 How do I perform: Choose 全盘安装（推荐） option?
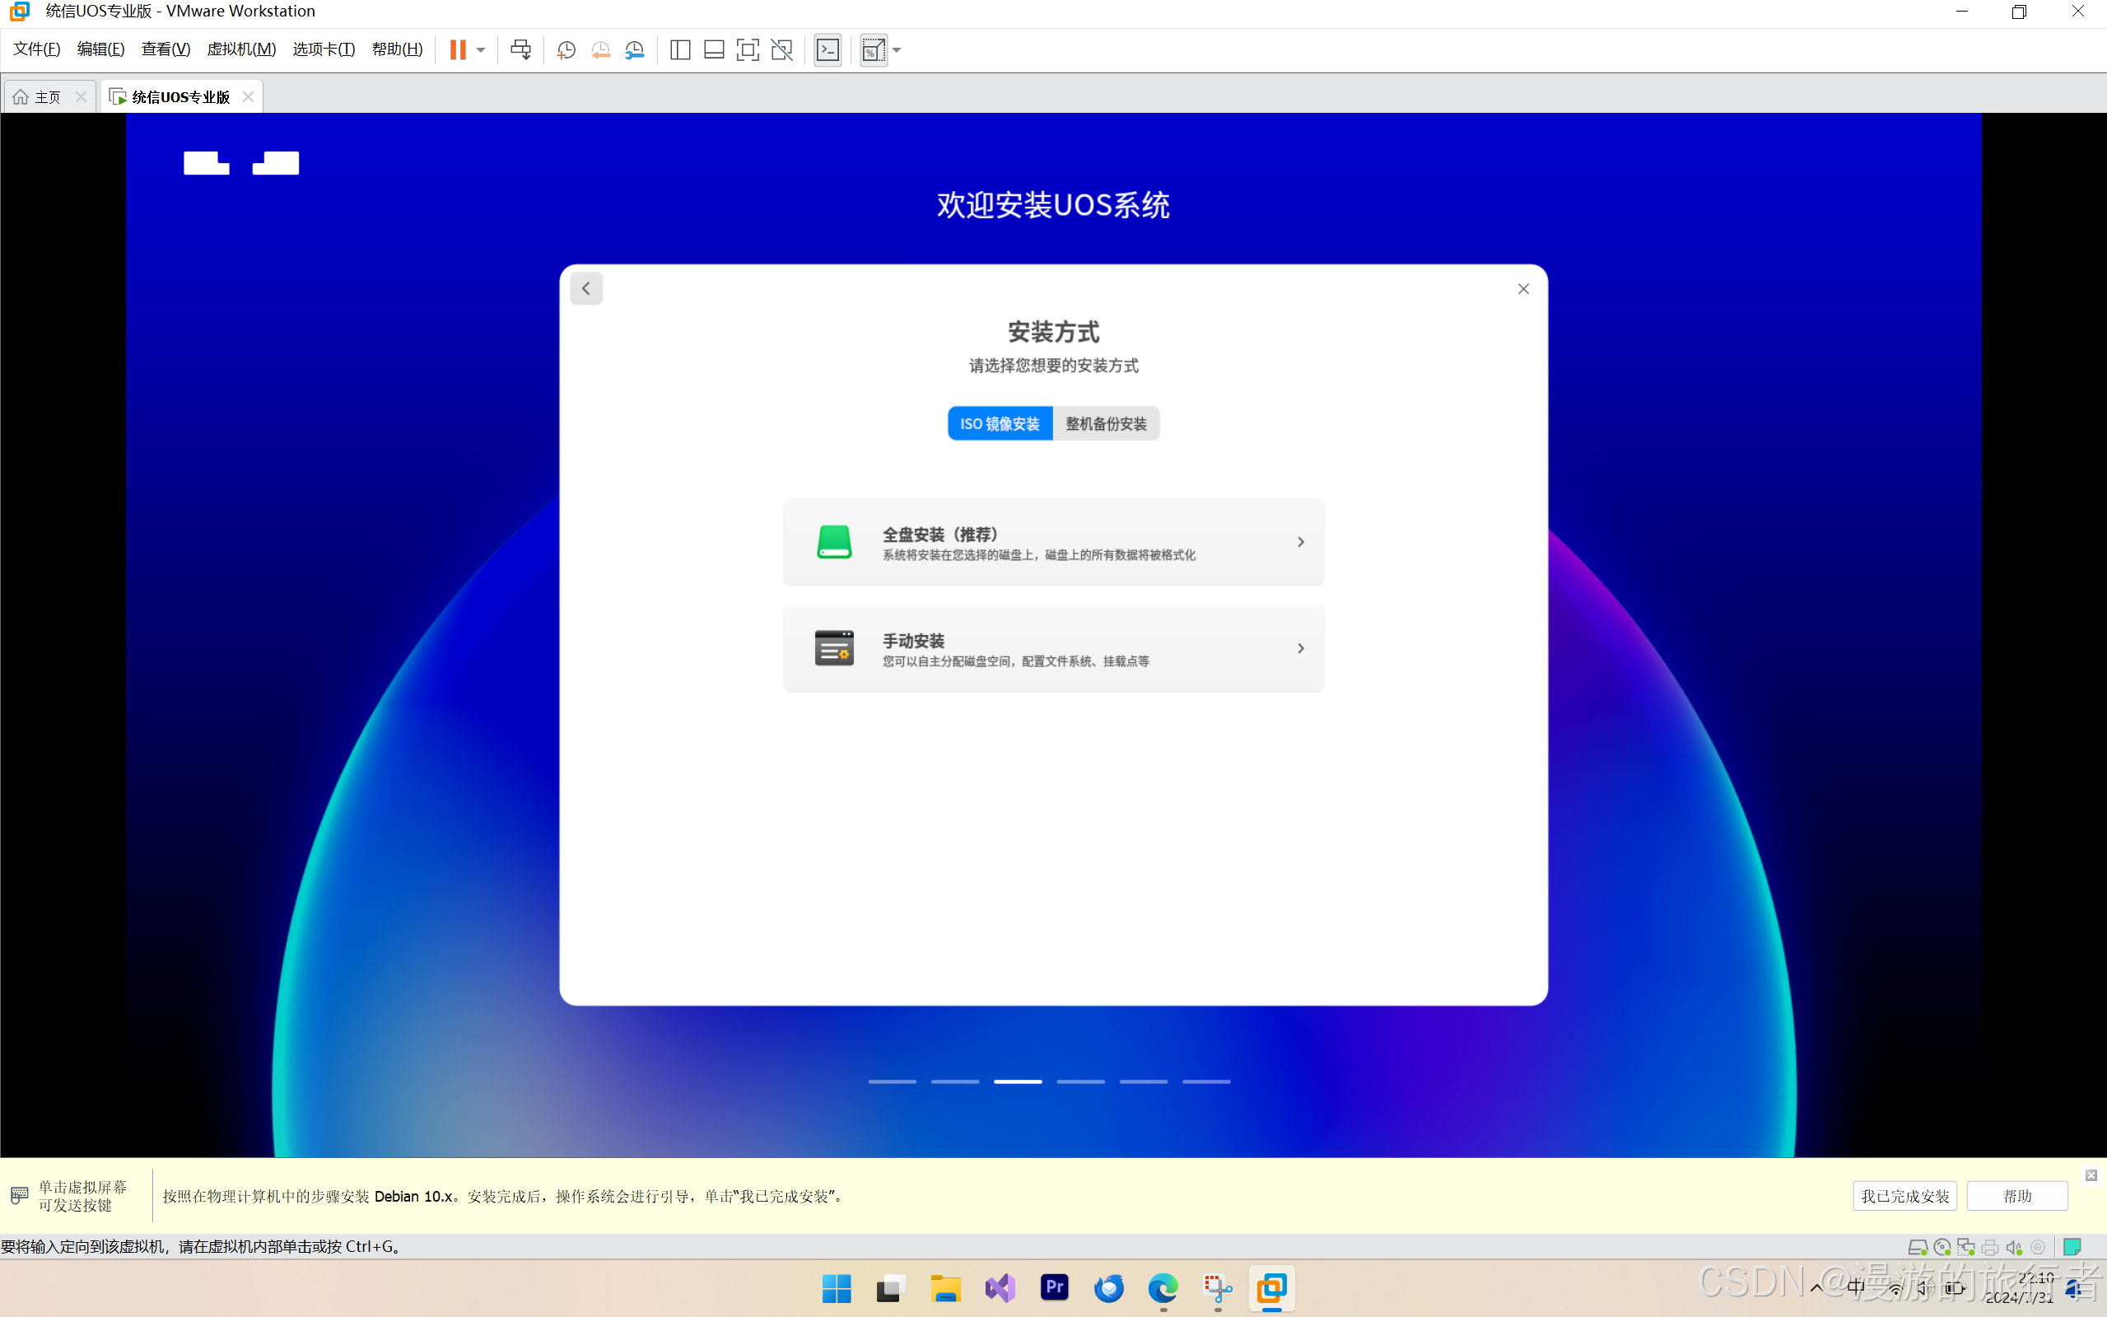coord(1054,542)
